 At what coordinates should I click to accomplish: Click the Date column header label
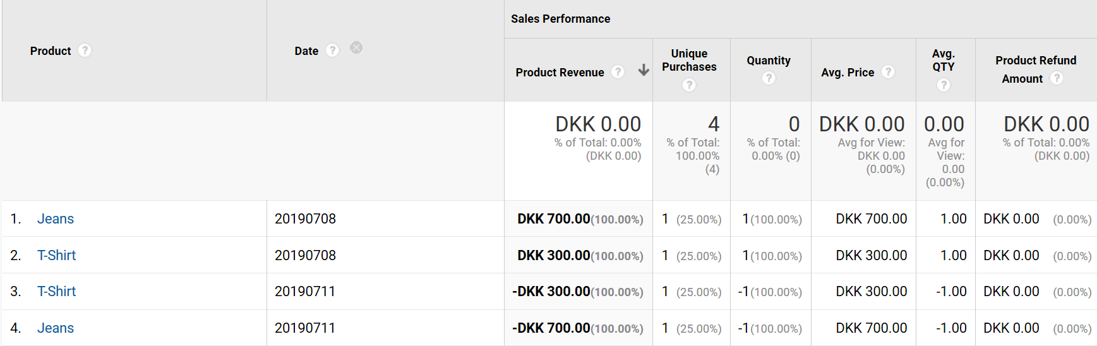click(x=306, y=51)
